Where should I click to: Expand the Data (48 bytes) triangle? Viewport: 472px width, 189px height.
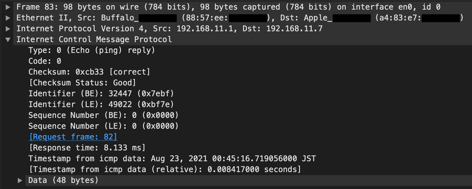[20, 180]
